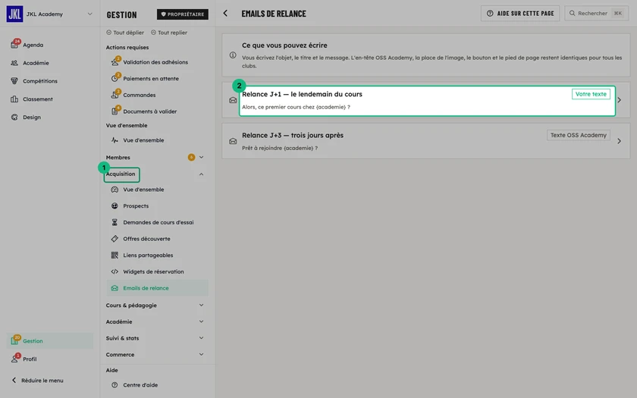Go back using the header back arrow
This screenshot has width=637, height=398.
click(225, 14)
